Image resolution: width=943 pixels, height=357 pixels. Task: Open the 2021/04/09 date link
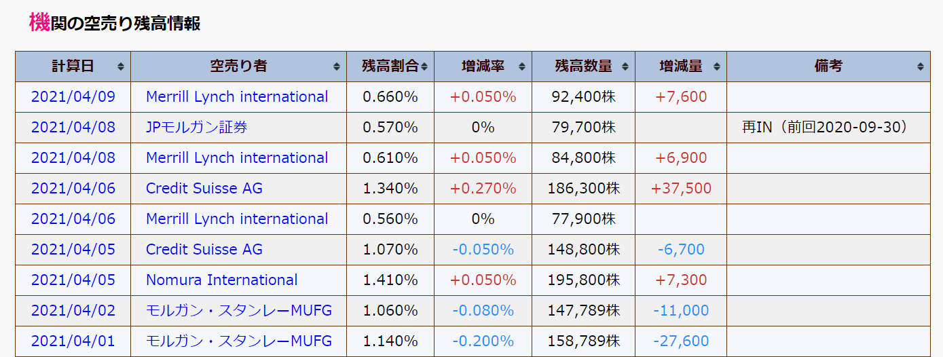click(x=73, y=96)
